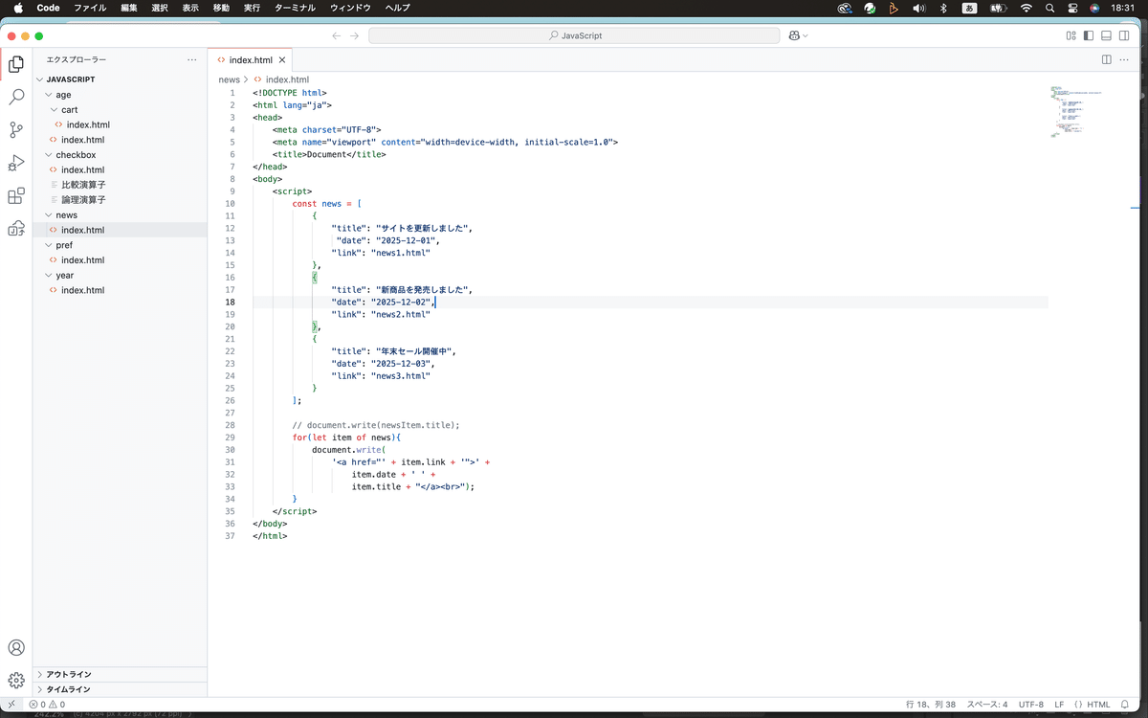Click the JavaScript command center search box

coord(575,35)
